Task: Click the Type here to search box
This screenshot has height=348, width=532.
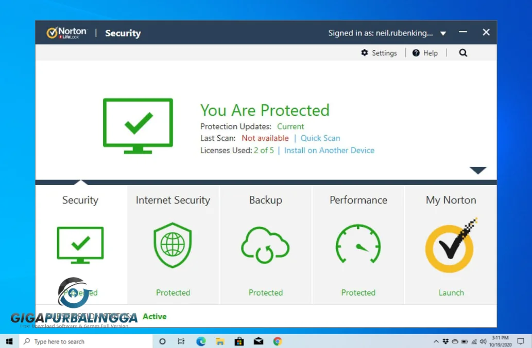Action: pos(86,341)
